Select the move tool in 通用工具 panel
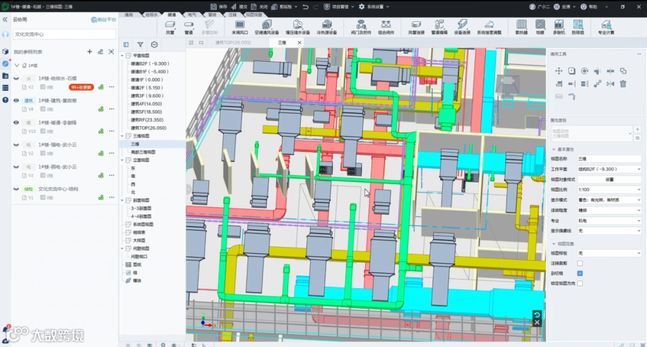Viewport: 647px width, 347px height. (558, 71)
